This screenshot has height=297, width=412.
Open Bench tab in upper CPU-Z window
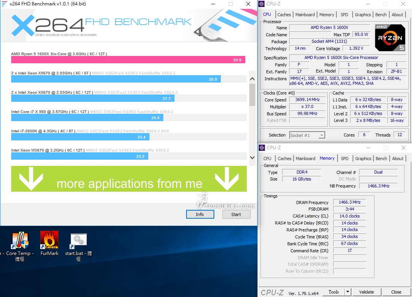381,15
